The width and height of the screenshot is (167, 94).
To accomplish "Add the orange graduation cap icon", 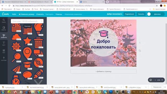I will (x=27, y=65).
